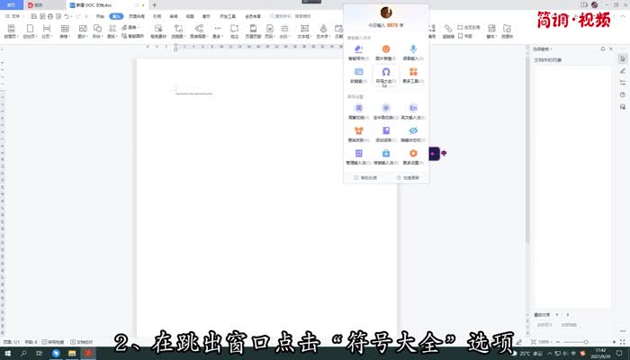Click the 今日输入 user avatar
630x360 pixels.
[386, 13]
